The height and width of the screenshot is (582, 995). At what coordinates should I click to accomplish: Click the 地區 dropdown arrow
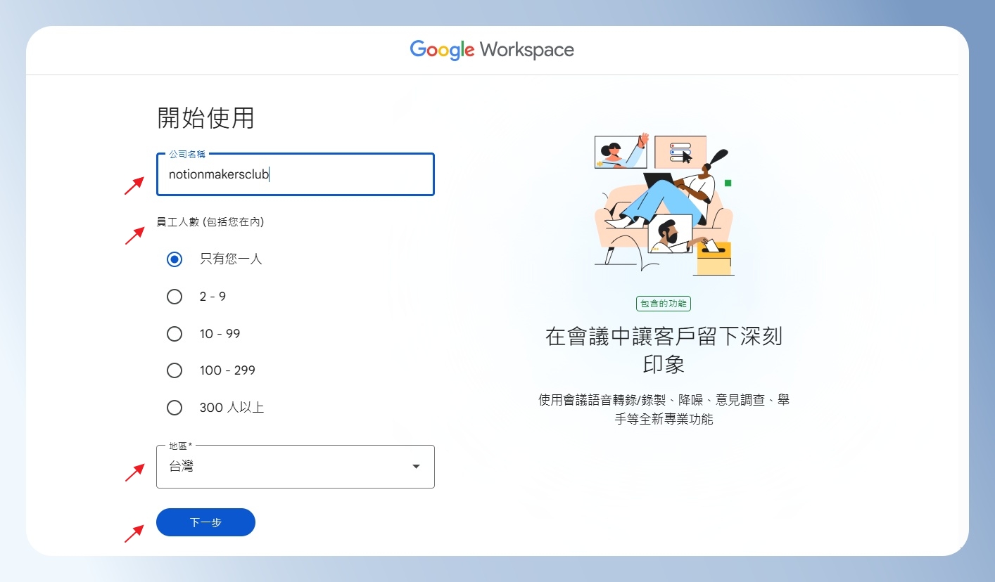[416, 467]
